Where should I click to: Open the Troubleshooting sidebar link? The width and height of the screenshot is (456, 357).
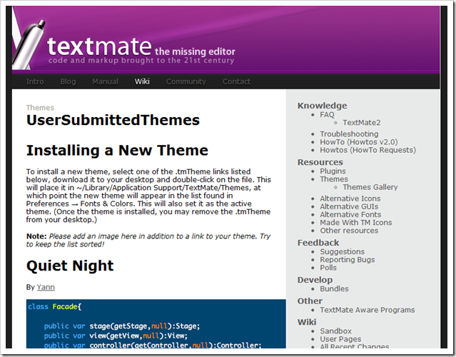[x=349, y=134]
